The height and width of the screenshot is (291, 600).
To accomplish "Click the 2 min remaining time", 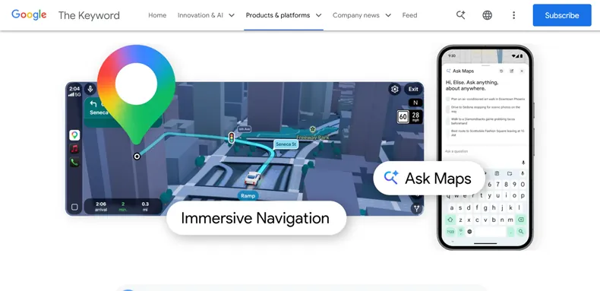I will (x=123, y=207).
